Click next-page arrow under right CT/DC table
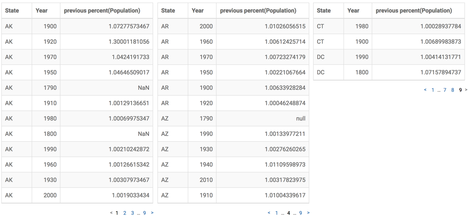Image resolution: width=470 pixels, height=219 pixels. 466,90
